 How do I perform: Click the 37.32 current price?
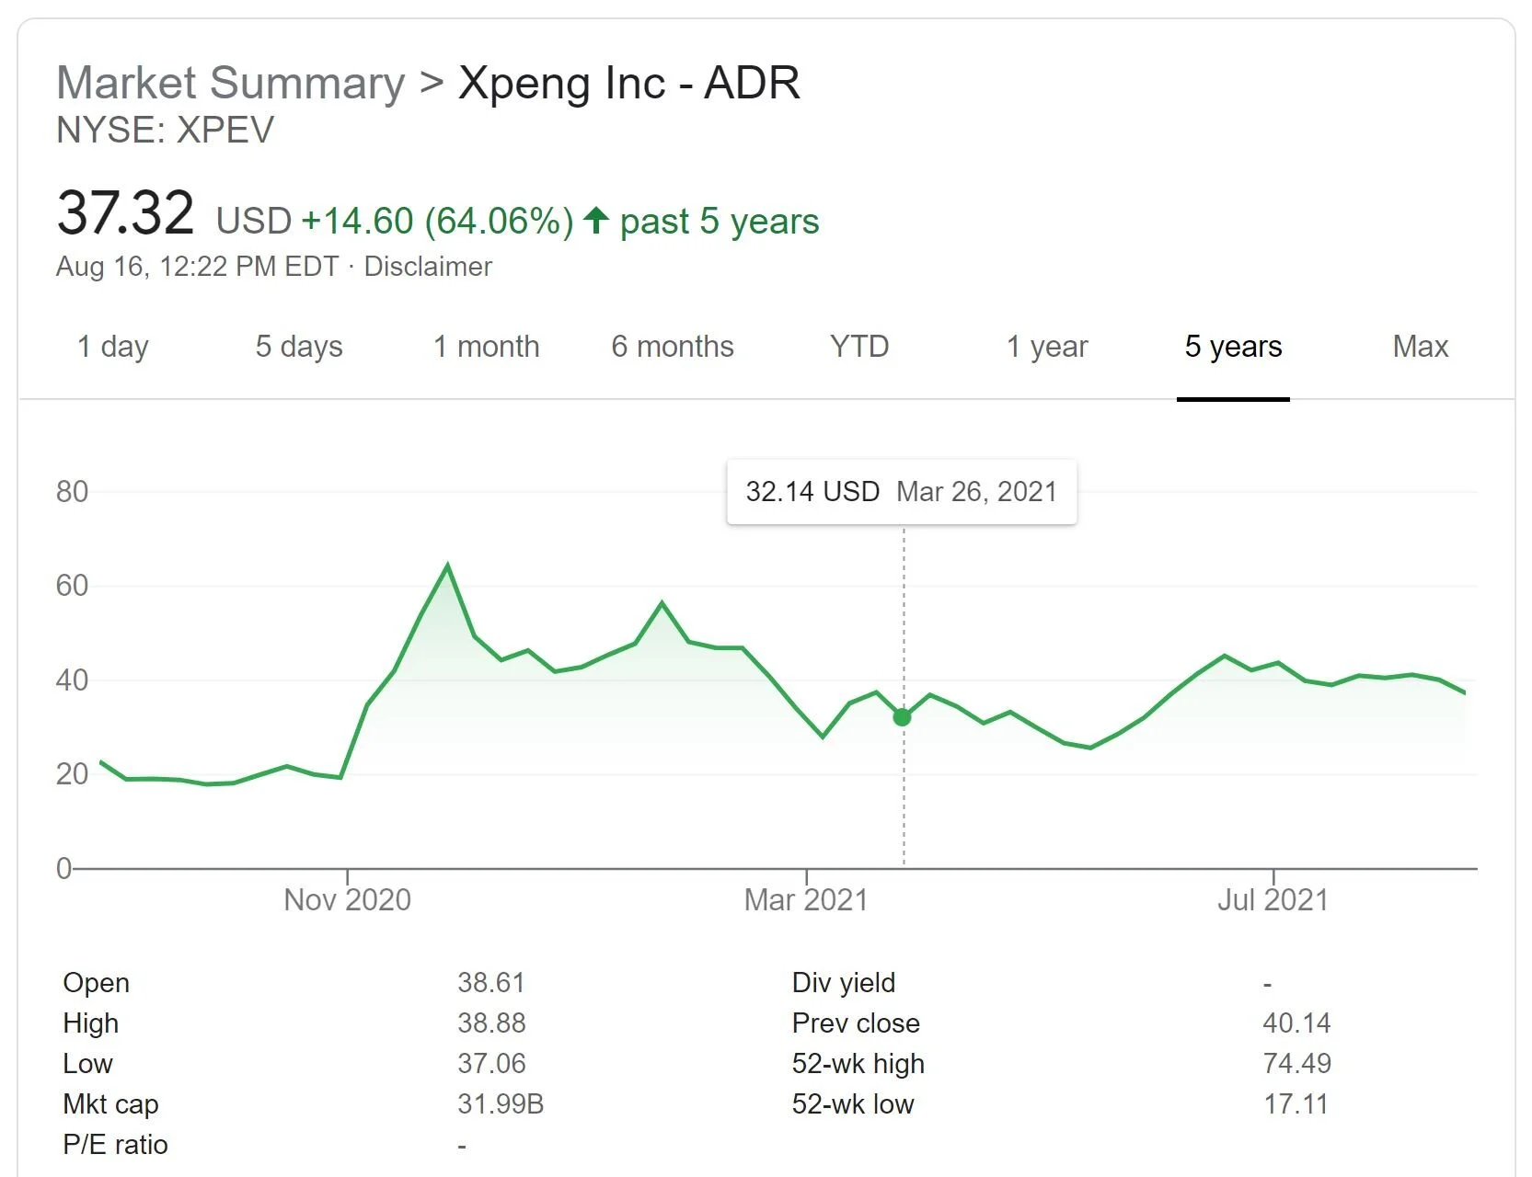coord(125,212)
